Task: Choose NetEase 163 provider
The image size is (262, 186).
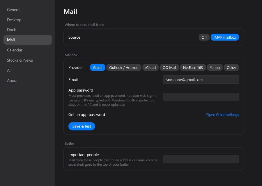Action: [x=193, y=67]
